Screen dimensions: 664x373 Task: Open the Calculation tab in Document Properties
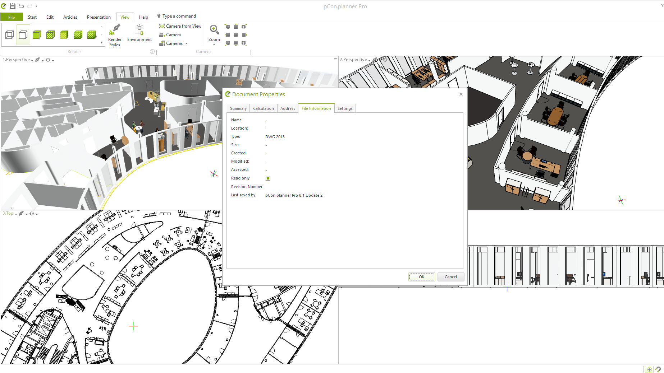click(x=264, y=108)
